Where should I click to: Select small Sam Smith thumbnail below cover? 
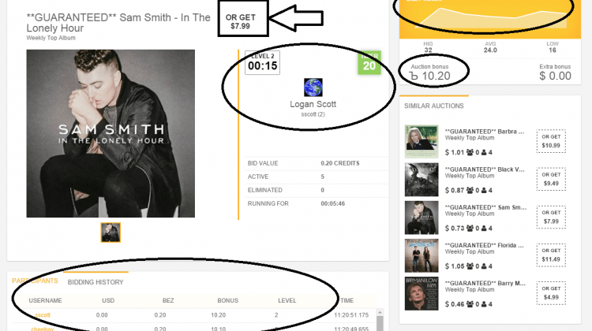coord(111,232)
